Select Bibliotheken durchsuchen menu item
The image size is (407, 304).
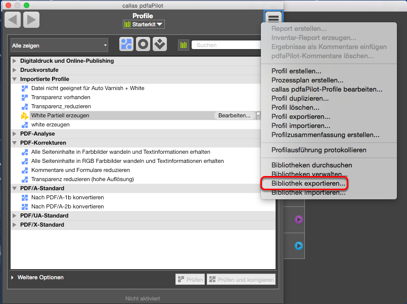pyautogui.click(x=329, y=165)
